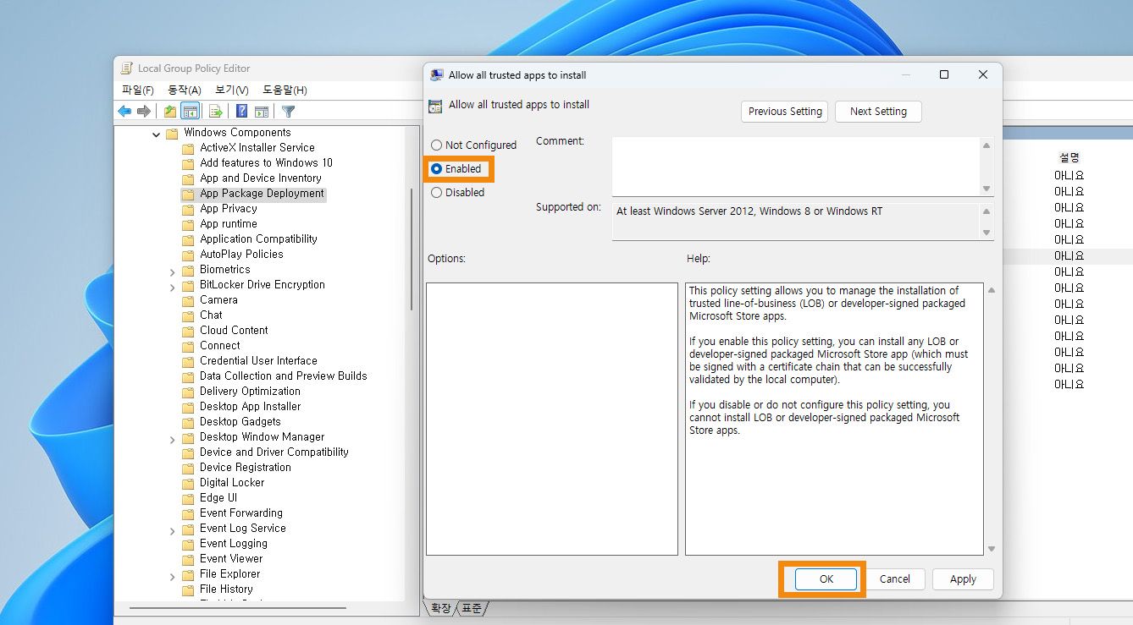Open the 파일(F) menu

[138, 90]
